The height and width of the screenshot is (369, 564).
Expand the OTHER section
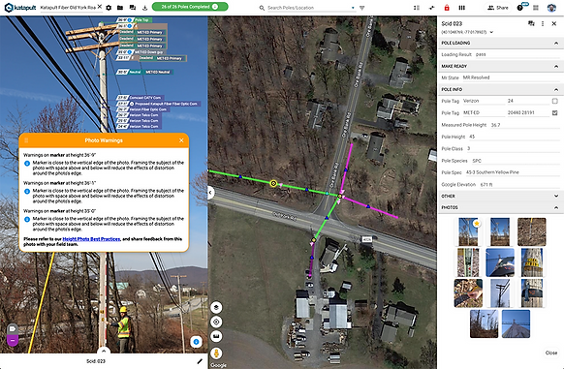point(556,196)
